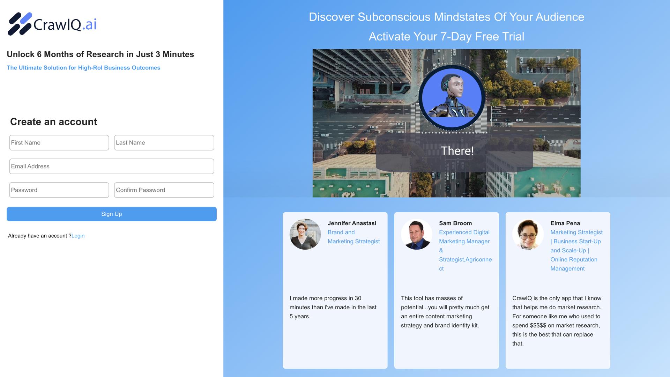Click the Confirm Password field
This screenshot has height=377, width=670.
pyautogui.click(x=164, y=190)
